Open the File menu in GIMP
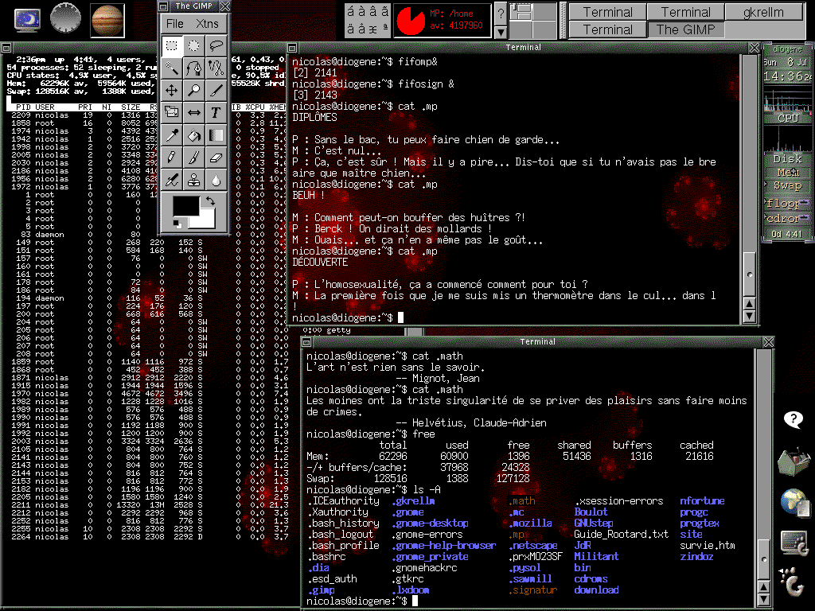 [x=175, y=24]
